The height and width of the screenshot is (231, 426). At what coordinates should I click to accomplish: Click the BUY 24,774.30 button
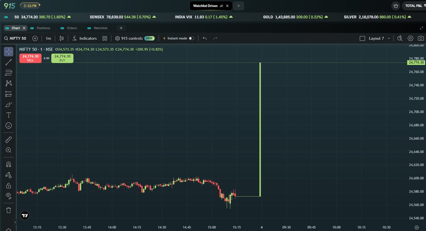(62, 58)
